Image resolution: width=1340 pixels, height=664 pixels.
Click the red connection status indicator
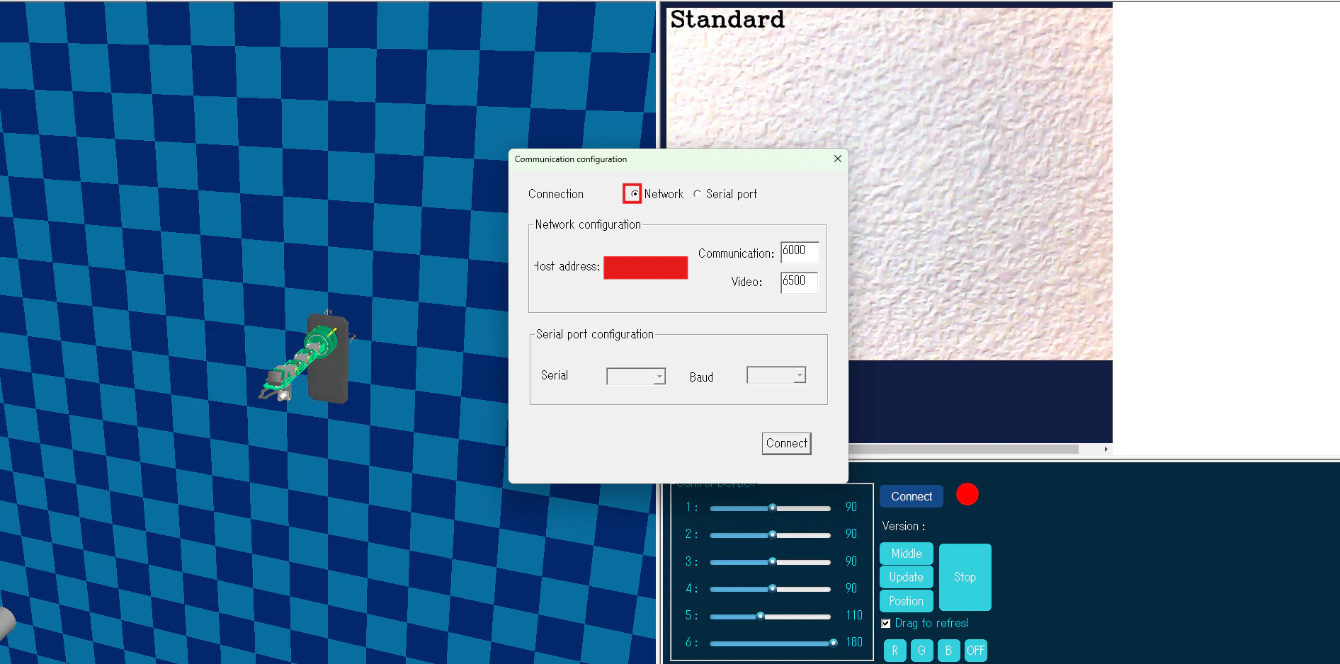[x=967, y=494]
